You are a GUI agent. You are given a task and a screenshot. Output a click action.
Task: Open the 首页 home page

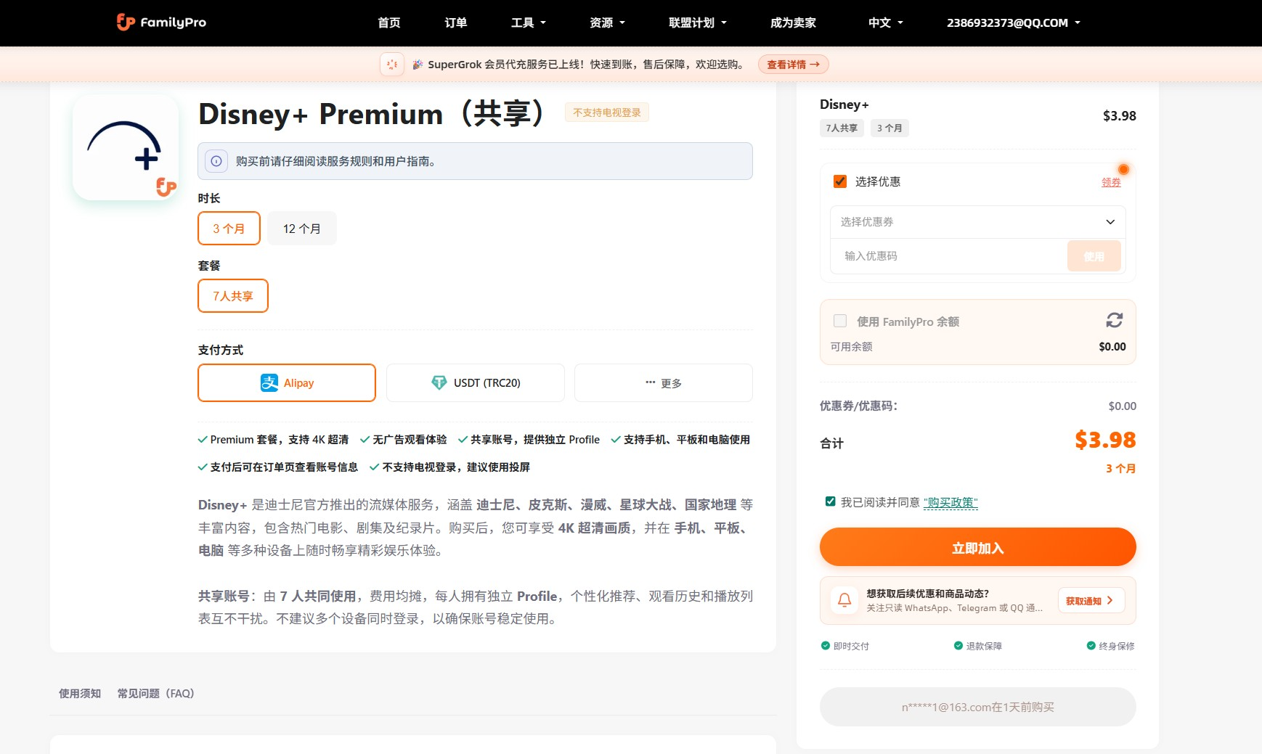point(389,22)
